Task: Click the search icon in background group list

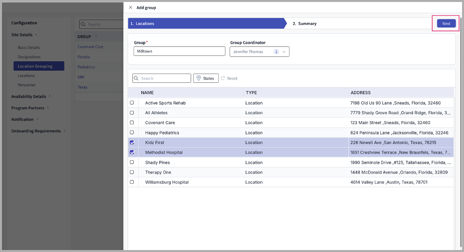Action: (x=84, y=25)
